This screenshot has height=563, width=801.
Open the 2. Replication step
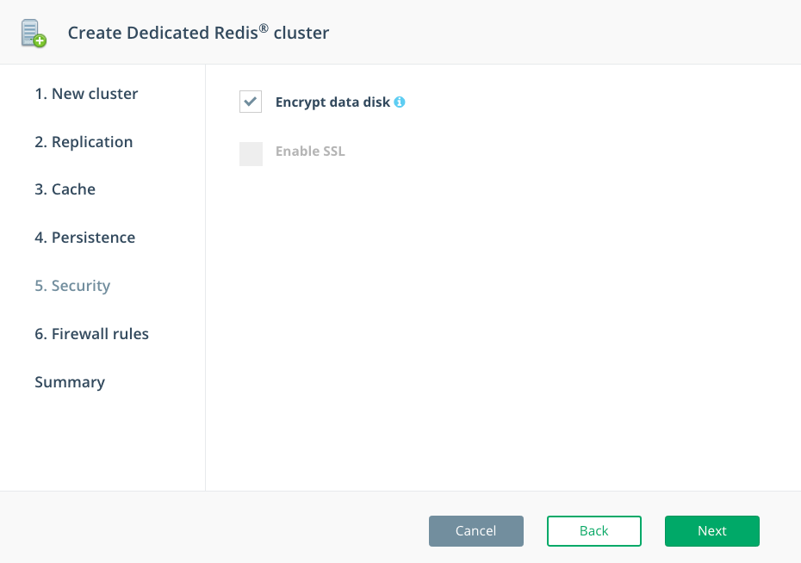coord(84,142)
